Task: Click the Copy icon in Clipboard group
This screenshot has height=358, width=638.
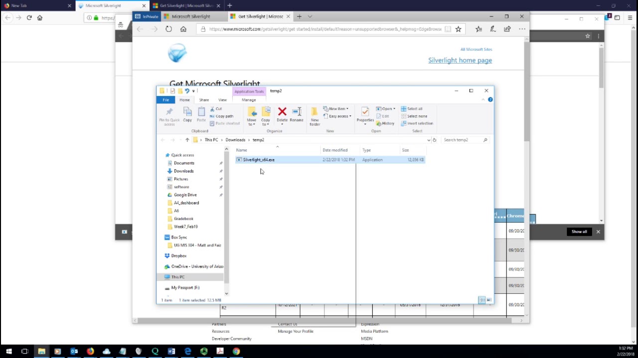Action: coord(187,115)
